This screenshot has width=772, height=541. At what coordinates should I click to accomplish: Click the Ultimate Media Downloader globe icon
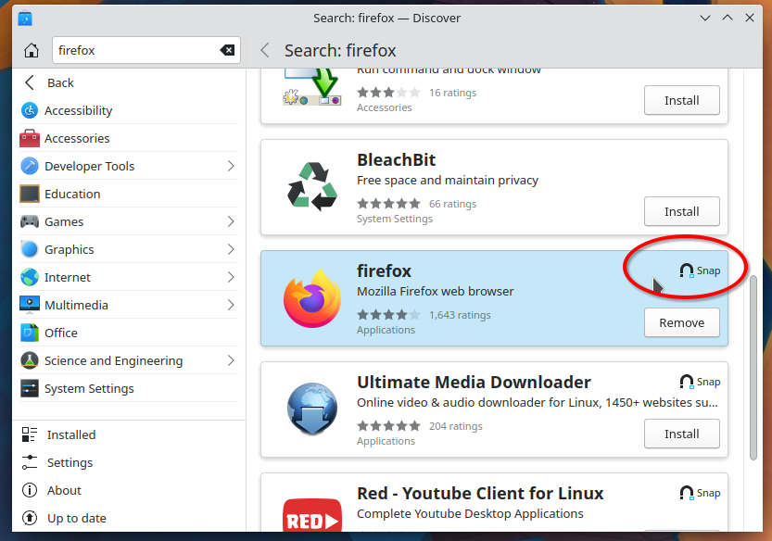coord(311,409)
